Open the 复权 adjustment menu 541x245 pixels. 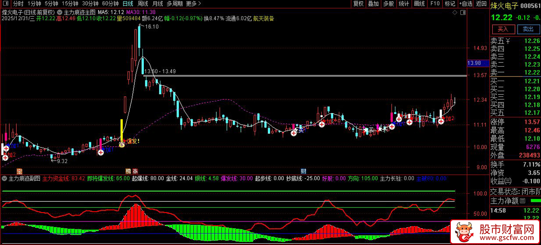pyautogui.click(x=358, y=4)
